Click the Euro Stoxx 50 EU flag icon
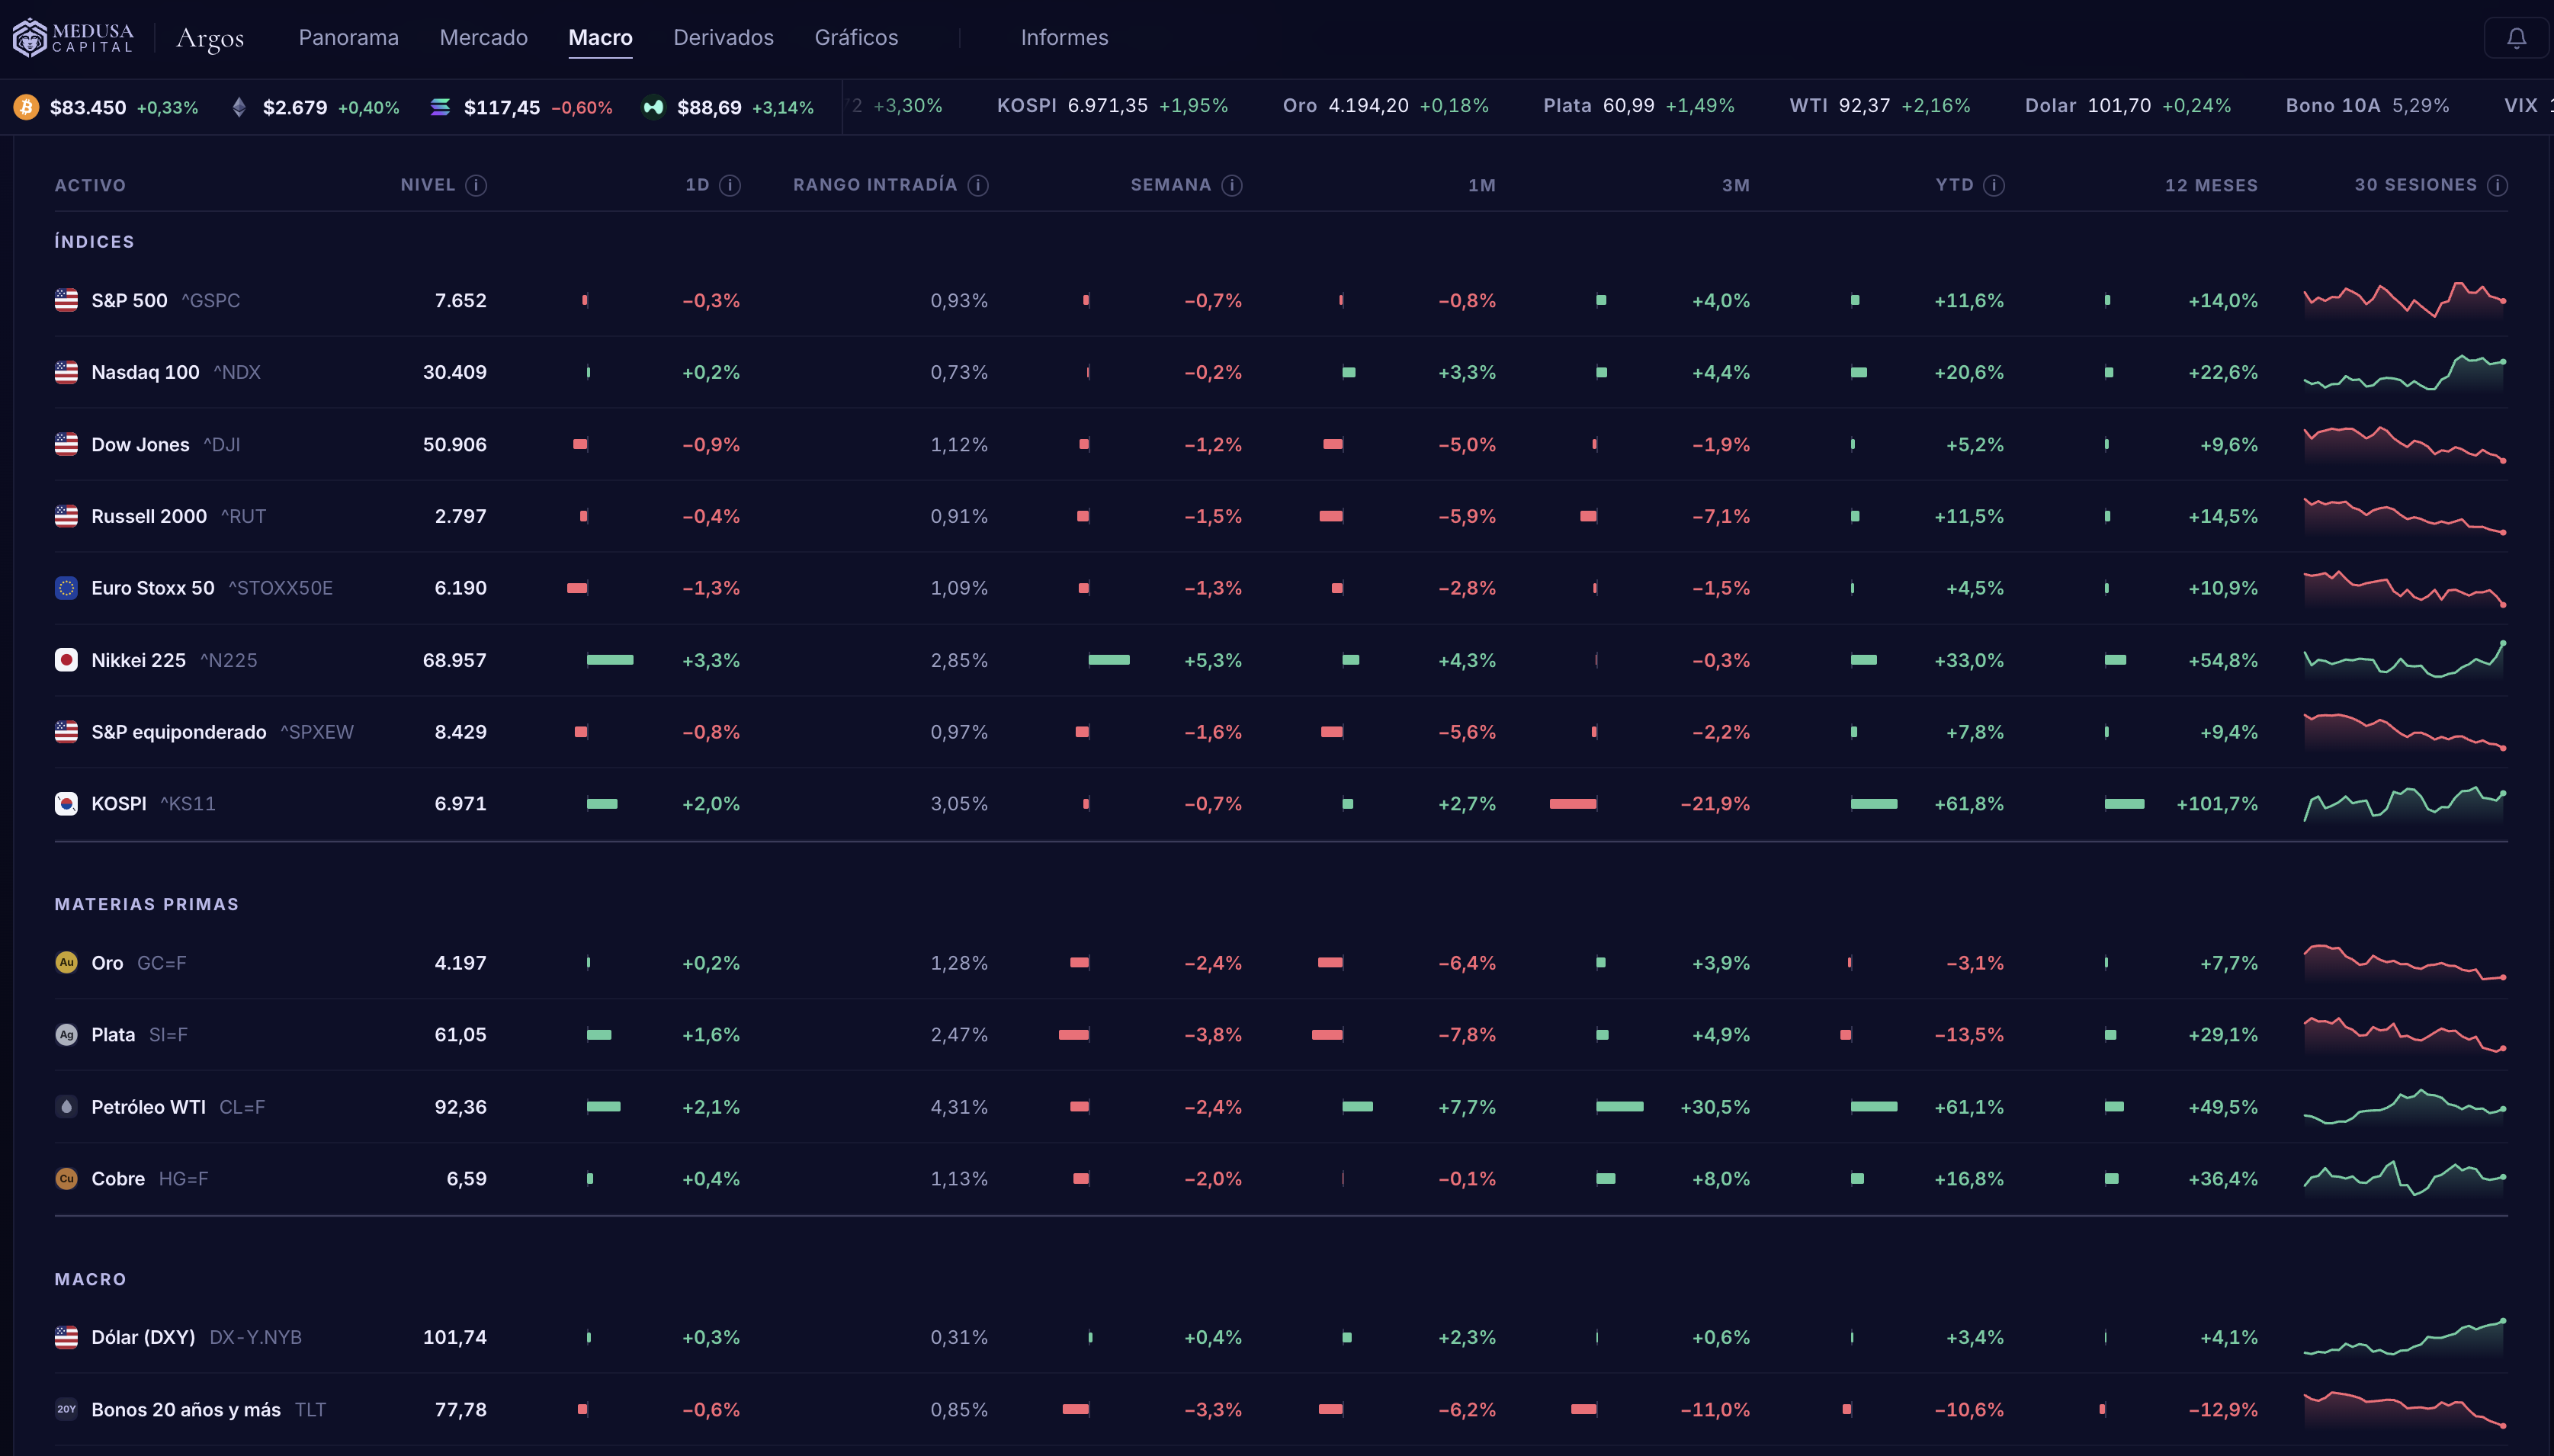2554x1456 pixels. click(66, 588)
